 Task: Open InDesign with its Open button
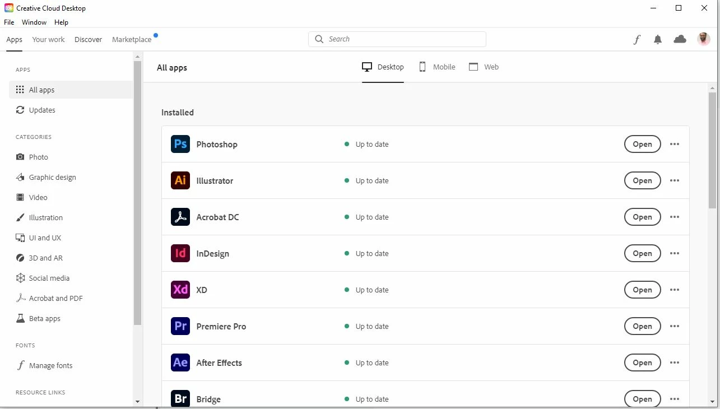(642, 253)
